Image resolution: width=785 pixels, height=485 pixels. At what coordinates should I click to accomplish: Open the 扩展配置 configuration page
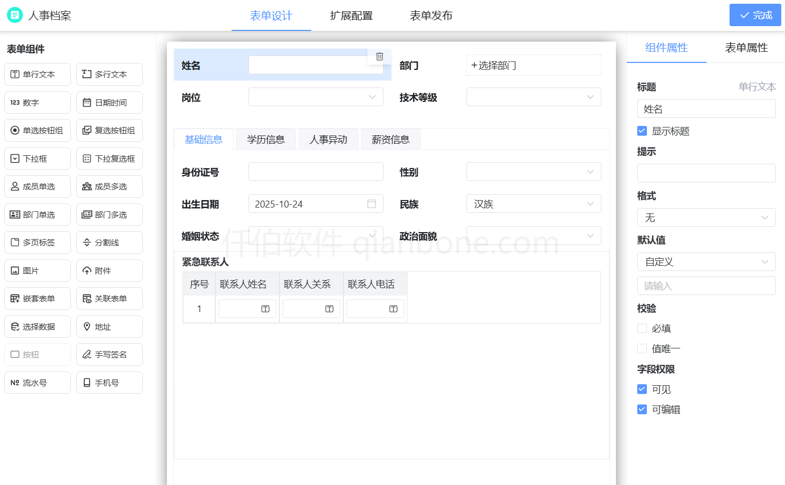351,15
